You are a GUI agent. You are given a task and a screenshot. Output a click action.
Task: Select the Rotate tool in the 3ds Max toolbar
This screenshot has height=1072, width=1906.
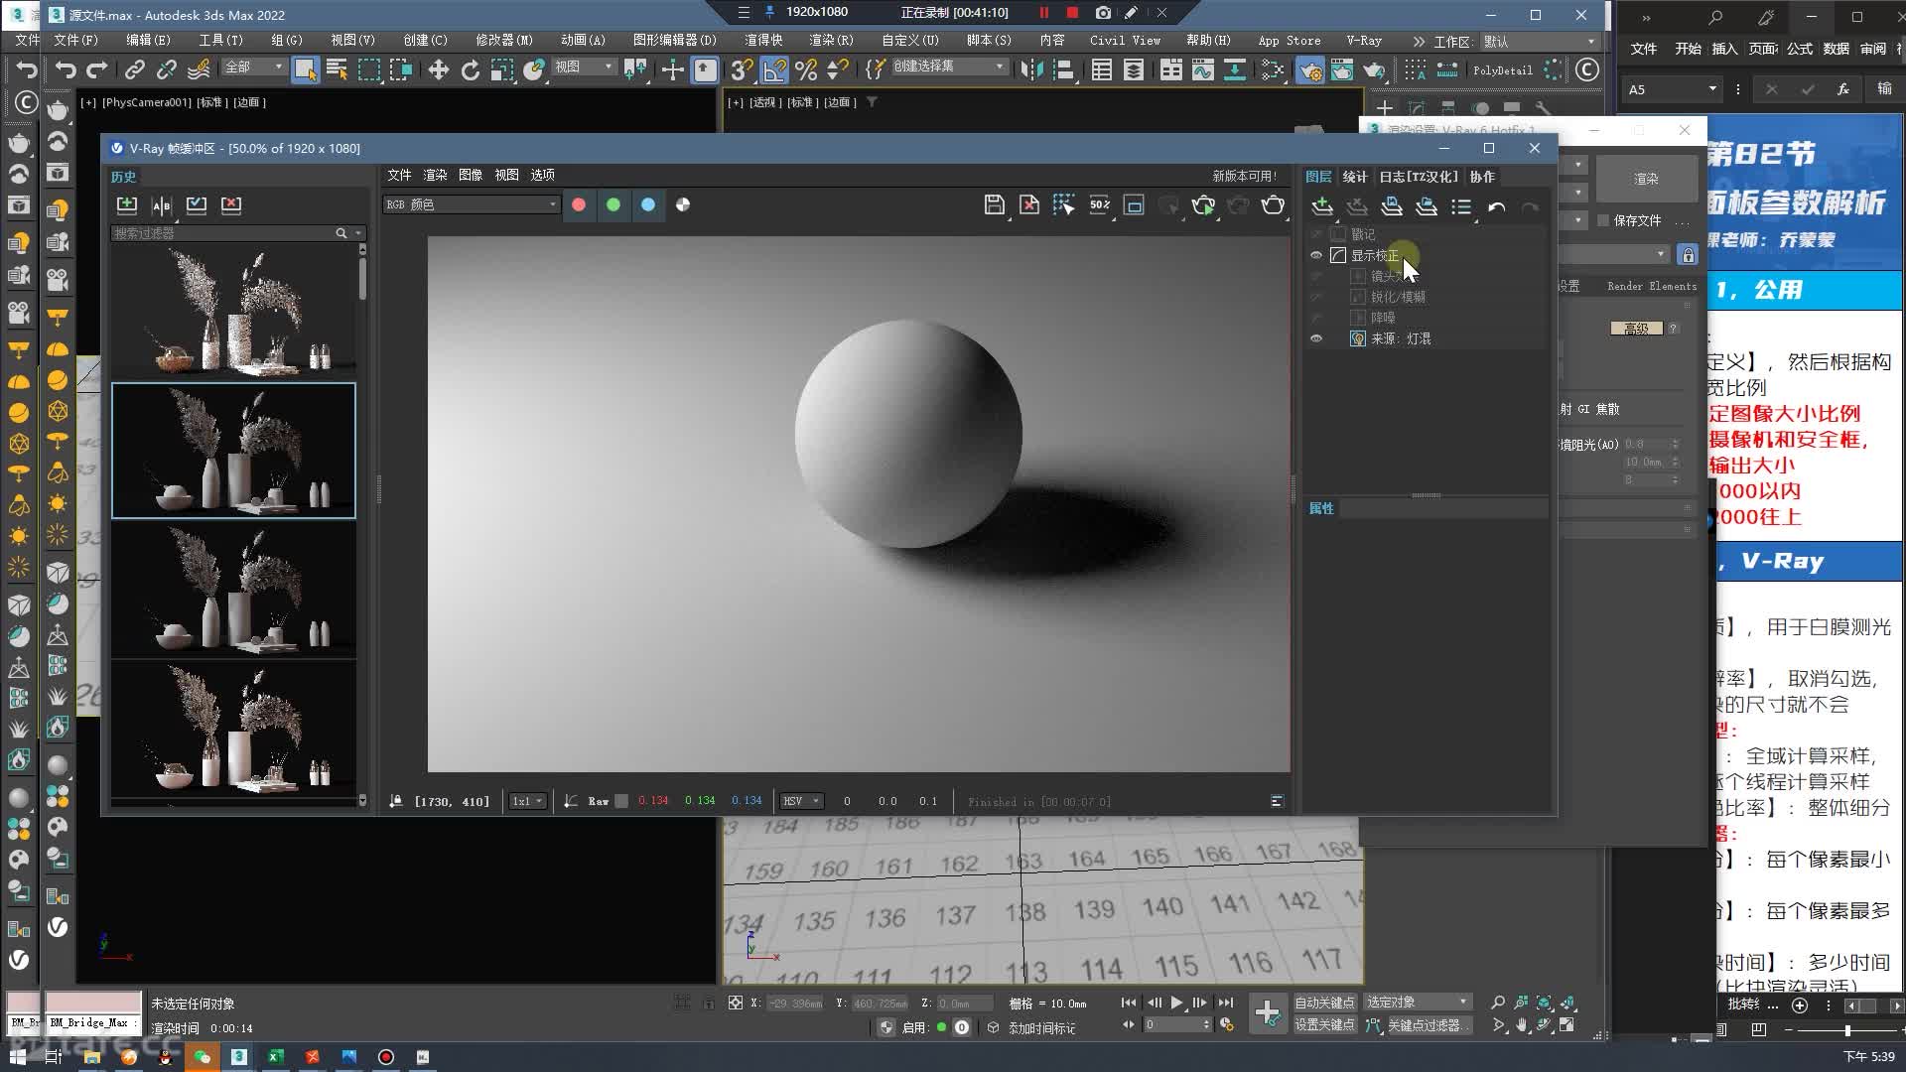coord(471,69)
